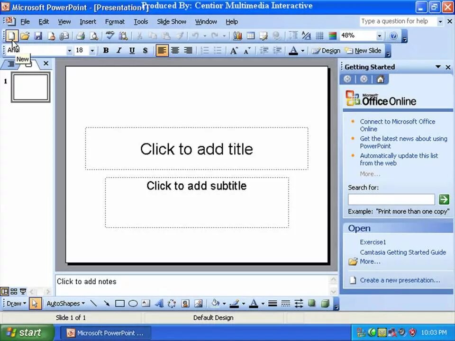Viewport: 455px width, 341px height.
Task: Open the Exercise1 recent file
Action: tap(373, 242)
